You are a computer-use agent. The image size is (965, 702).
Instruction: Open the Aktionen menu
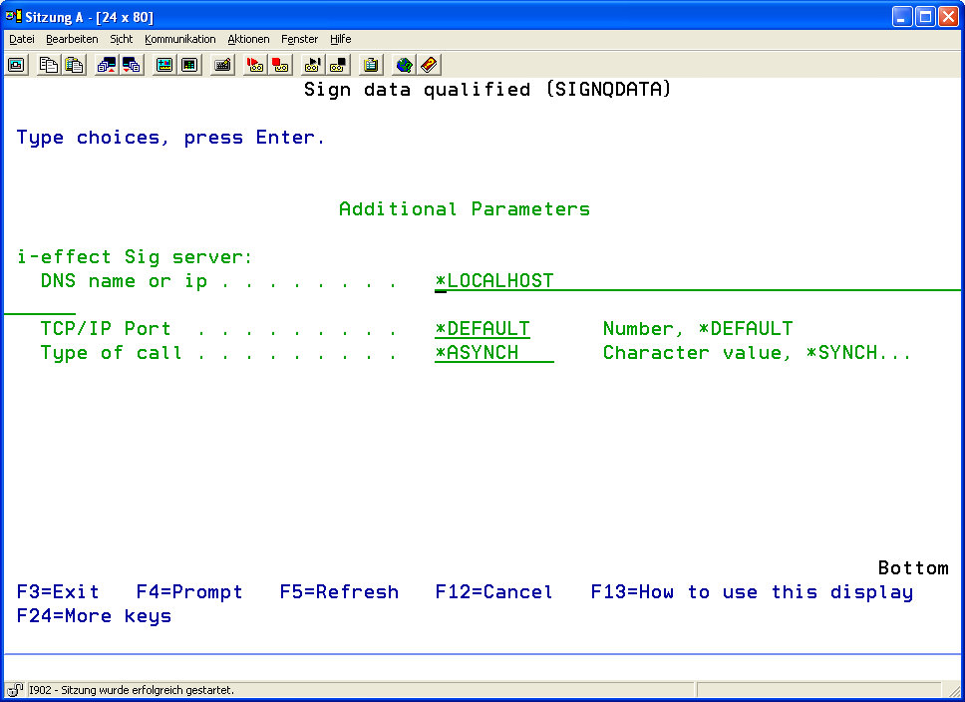click(248, 39)
